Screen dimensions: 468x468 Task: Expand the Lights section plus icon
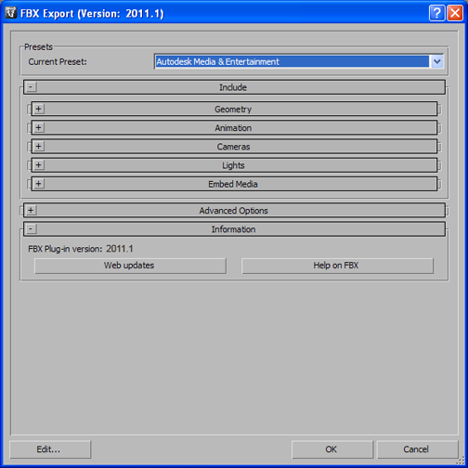click(x=39, y=165)
